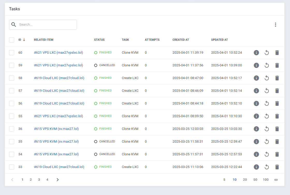Open #619 Cloud LXC link in task 58

point(59,78)
